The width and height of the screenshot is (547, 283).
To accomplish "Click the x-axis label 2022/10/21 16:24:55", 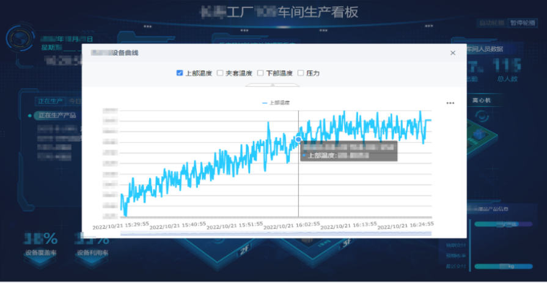I will (405, 225).
